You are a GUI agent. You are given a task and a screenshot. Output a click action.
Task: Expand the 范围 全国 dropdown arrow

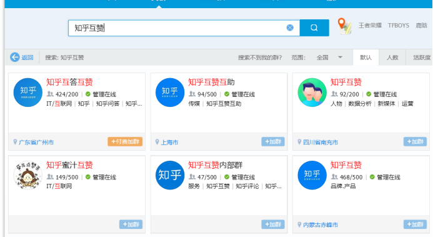[340, 57]
